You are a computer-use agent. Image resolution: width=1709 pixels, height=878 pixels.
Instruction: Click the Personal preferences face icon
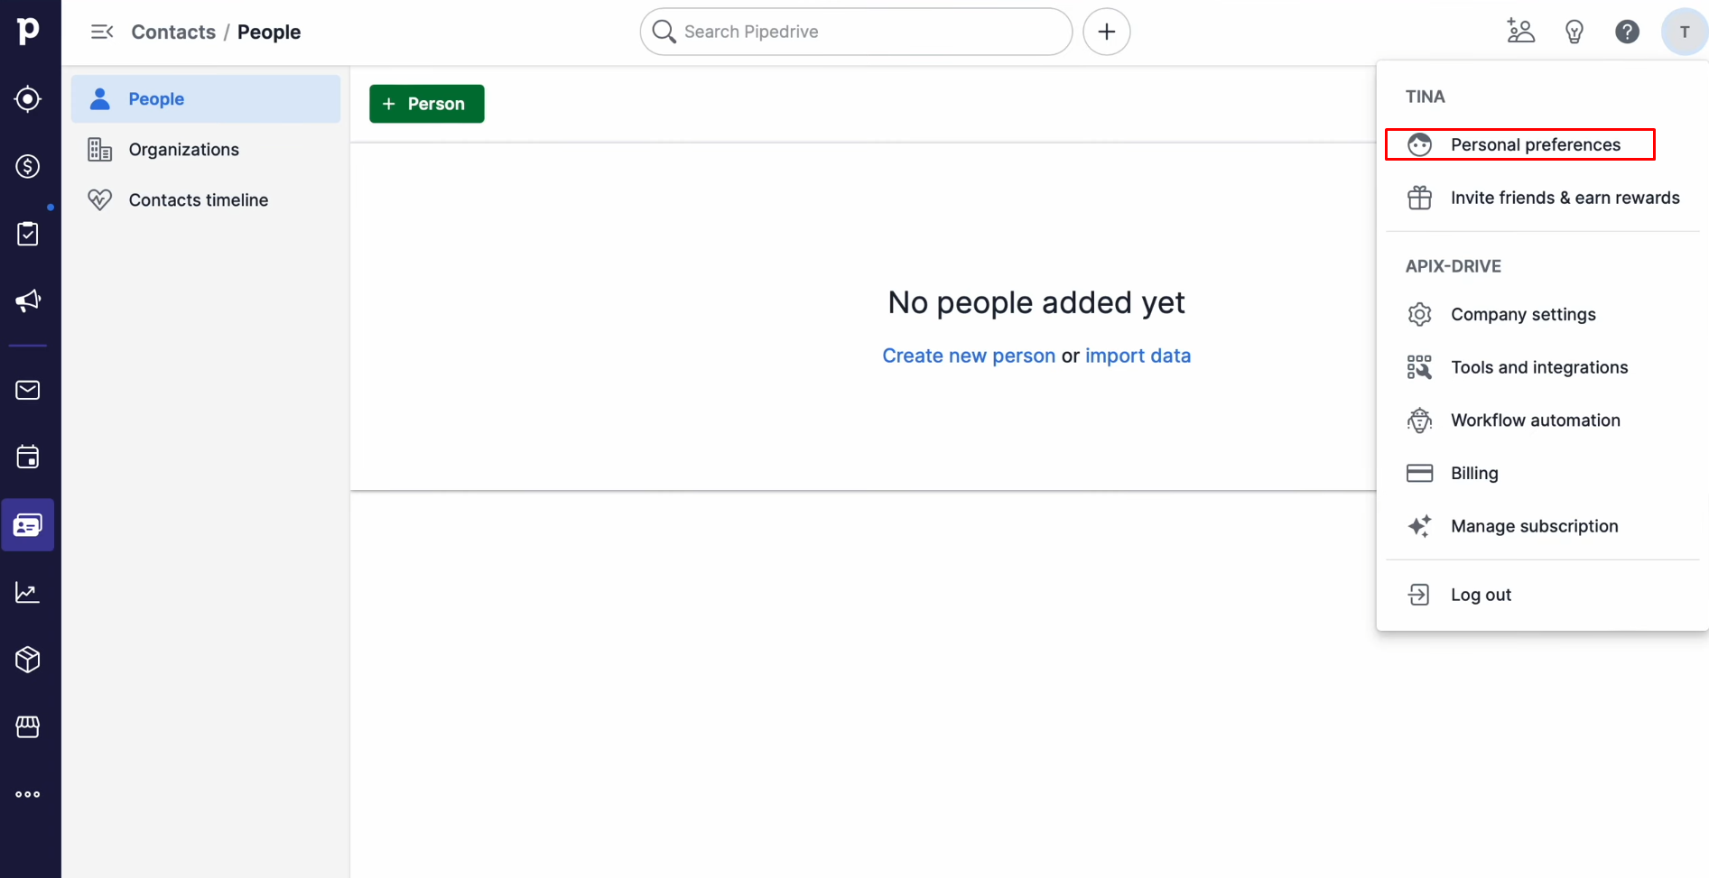tap(1419, 144)
